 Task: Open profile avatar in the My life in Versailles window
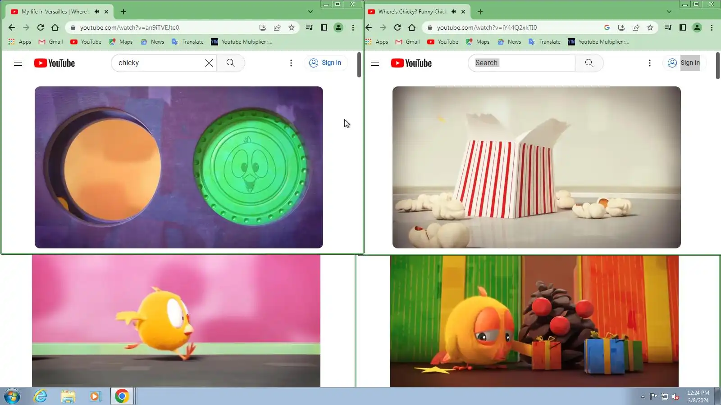(x=338, y=27)
